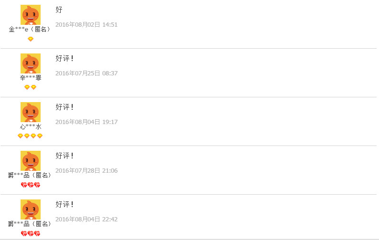Click the timestamp 2016年08月02日 14:51
The image size is (379, 240).
(x=87, y=25)
